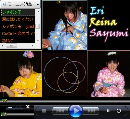Click the playlist horizontal scrollbar thumb
Screen dimensions: 130x119
(x=11, y=46)
